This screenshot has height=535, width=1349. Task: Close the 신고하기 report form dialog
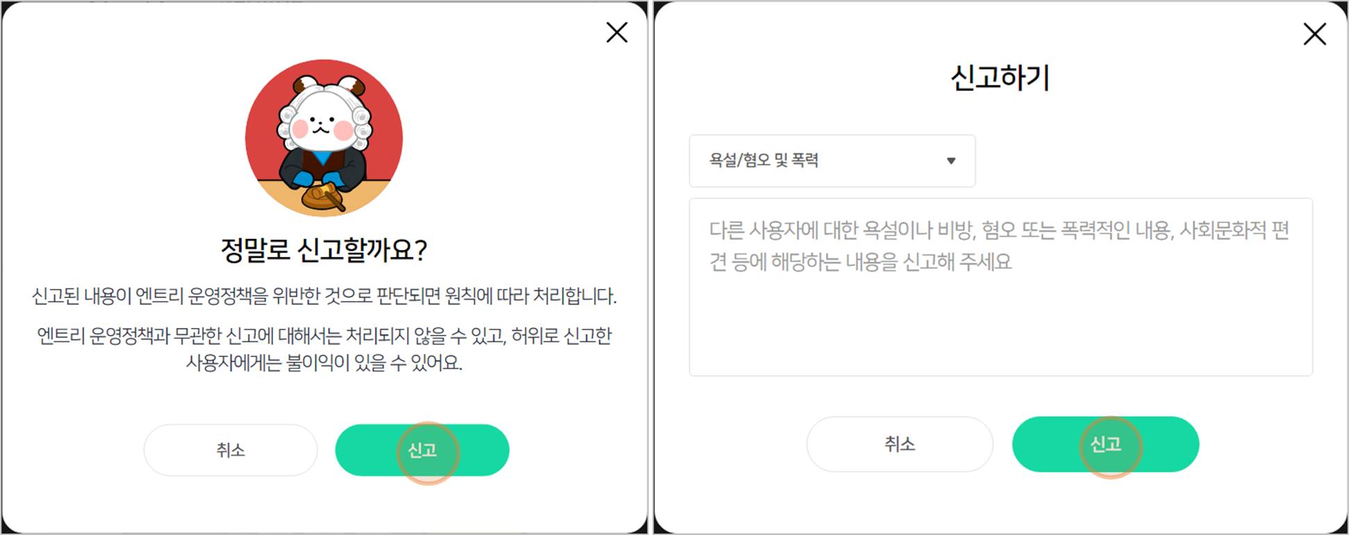click(1314, 34)
